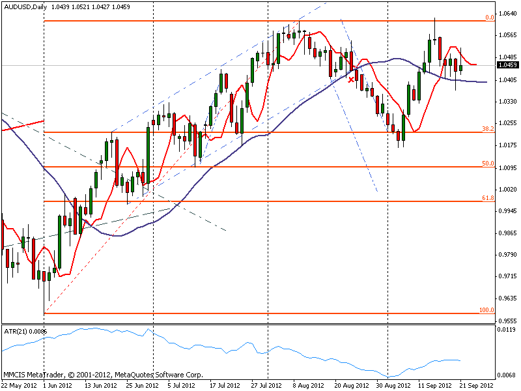This screenshot has height=391, width=521.
Task: Click the 1.0405 price axis label
Action: (x=508, y=80)
